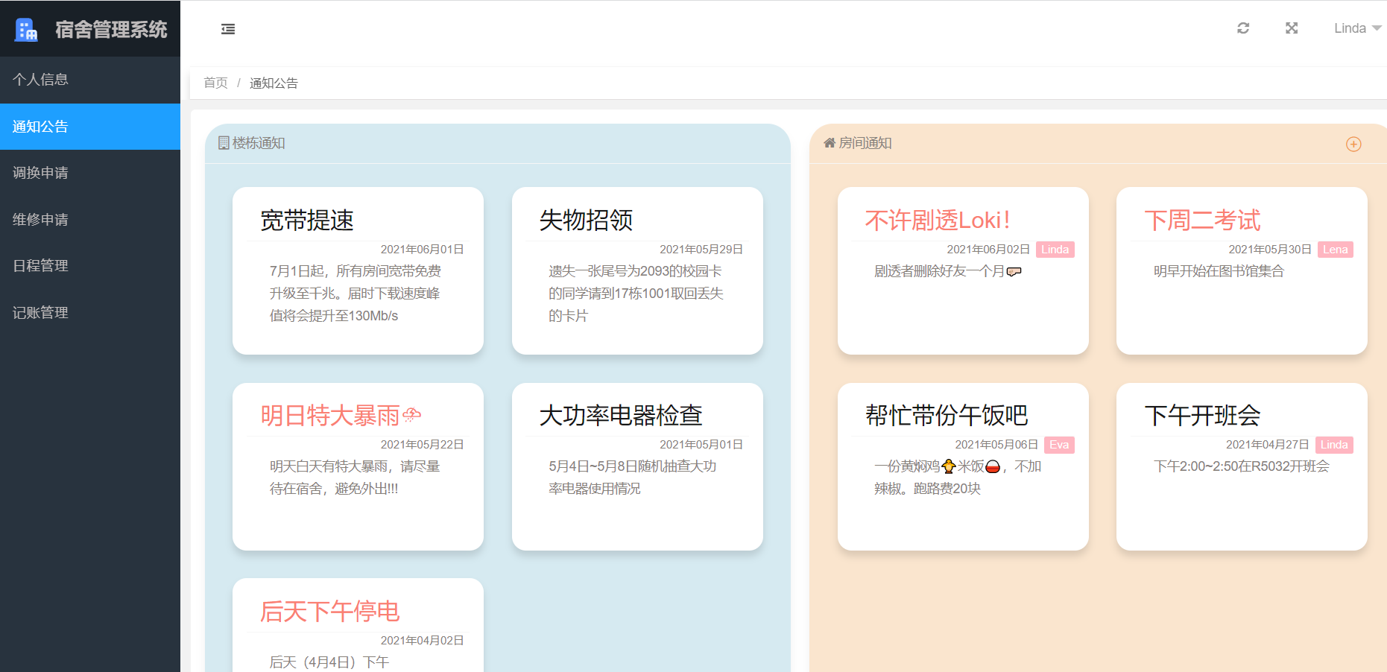
Task: Select 通知公告 menu item
Action: tap(90, 127)
